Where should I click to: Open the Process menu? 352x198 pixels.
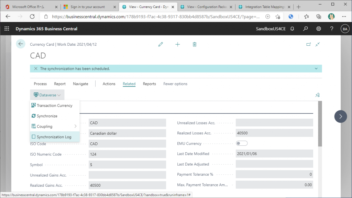(40, 84)
